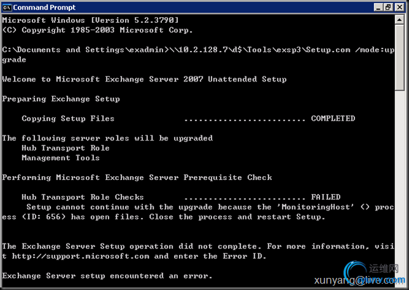Click the Setup.com /mode:upgrade command line
The width and height of the screenshot is (409, 290).
tap(198, 55)
